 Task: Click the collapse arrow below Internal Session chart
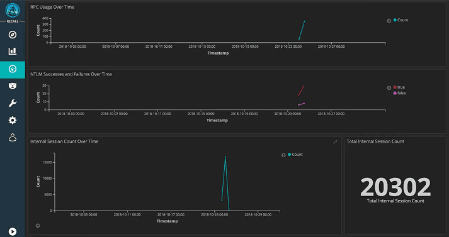38,226
